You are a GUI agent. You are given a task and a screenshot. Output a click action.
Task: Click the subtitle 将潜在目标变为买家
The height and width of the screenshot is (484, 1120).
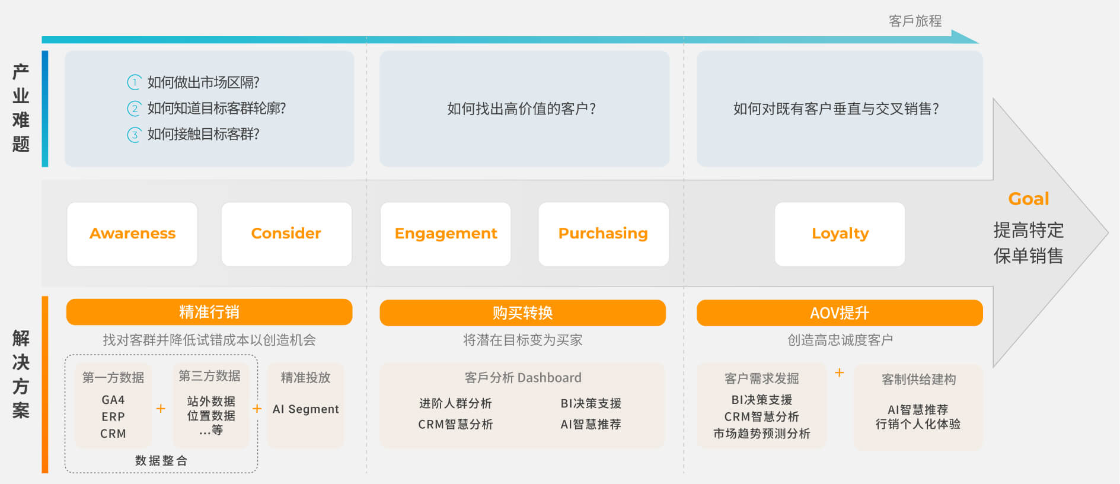click(522, 340)
